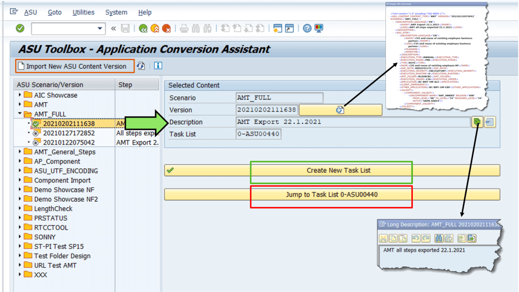Click the blue Information icon
Viewport: 519px width, 292px height.
click(158, 66)
